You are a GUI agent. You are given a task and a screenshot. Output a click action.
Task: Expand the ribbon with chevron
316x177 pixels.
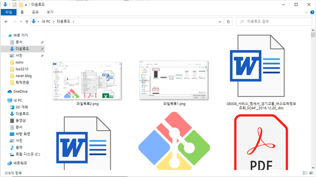[306, 12]
